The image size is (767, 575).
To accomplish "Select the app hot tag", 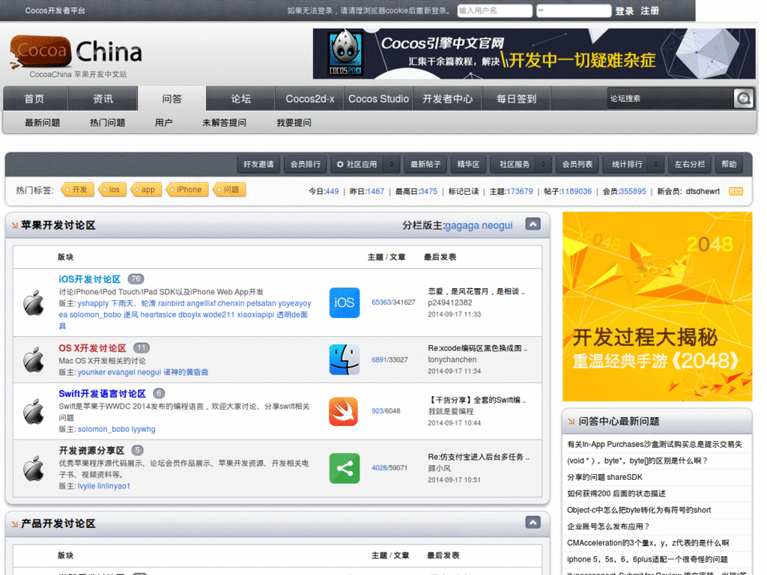I will (146, 189).
